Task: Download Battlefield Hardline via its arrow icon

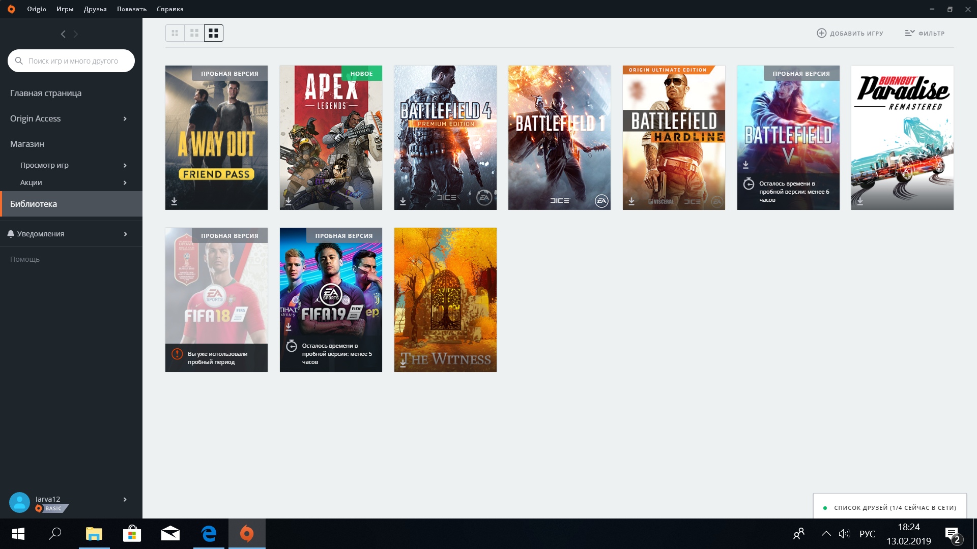Action: (631, 201)
